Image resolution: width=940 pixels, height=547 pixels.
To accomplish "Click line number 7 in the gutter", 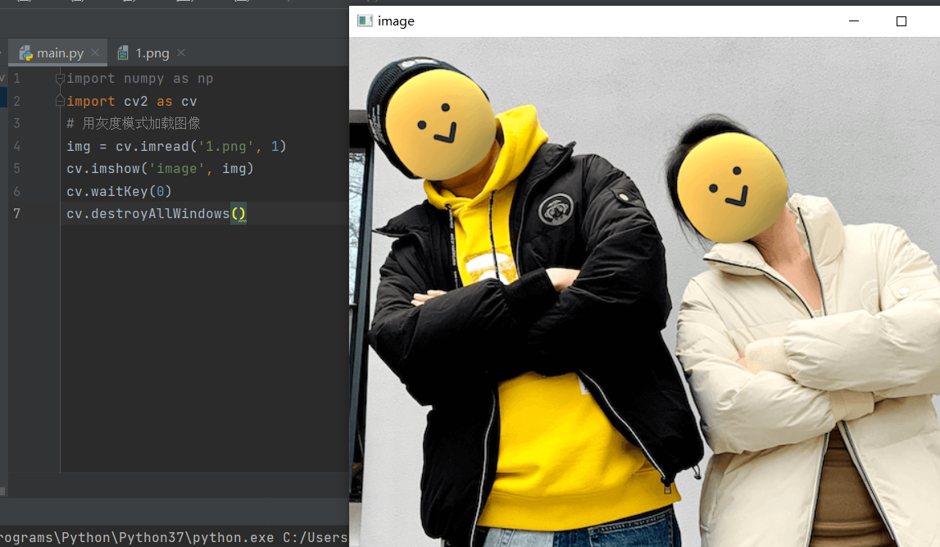I will (16, 213).
